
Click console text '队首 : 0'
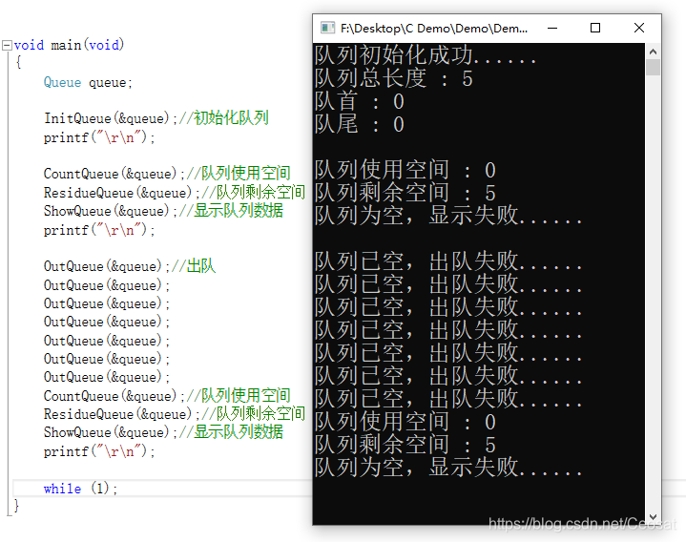point(359,101)
